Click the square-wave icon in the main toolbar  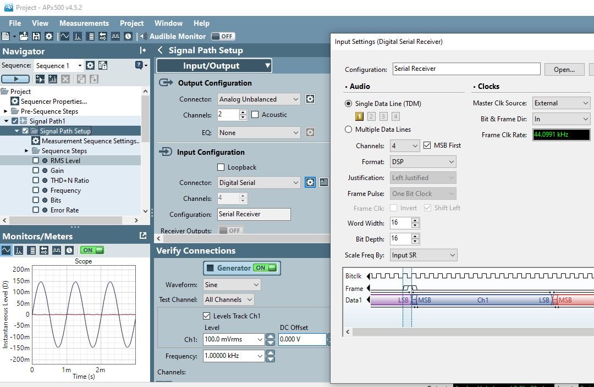pyautogui.click(x=116, y=36)
